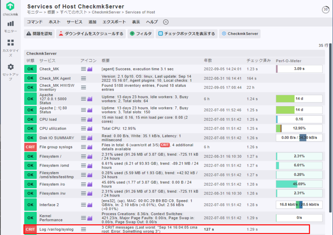Screen dimensions: 333x235
Task: Open Kernel Performance service link
Action: click(51, 218)
